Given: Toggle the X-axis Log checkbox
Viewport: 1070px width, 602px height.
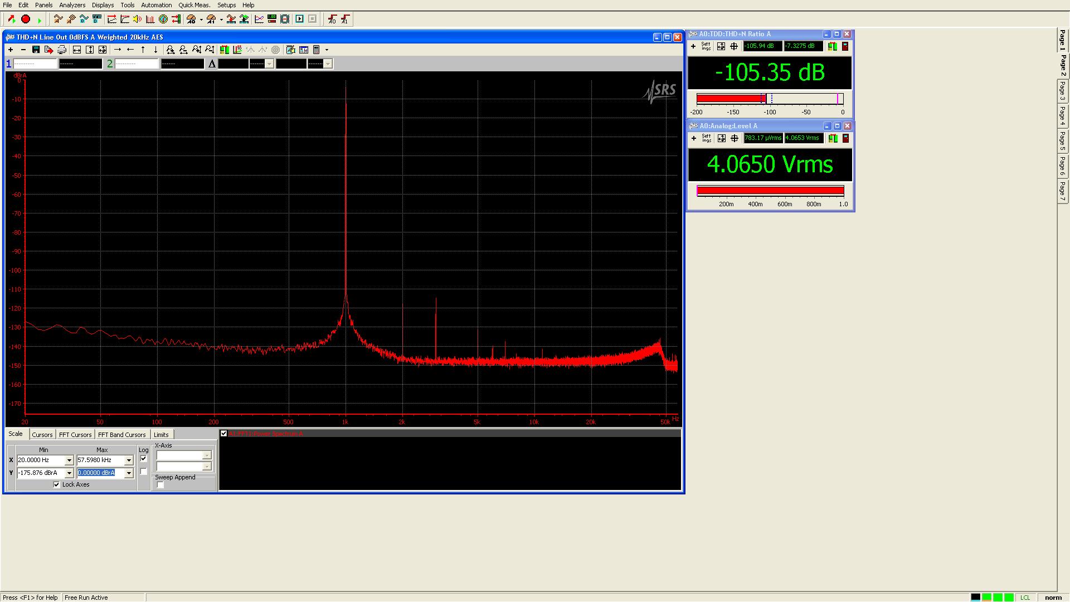Looking at the screenshot, I should (x=144, y=459).
